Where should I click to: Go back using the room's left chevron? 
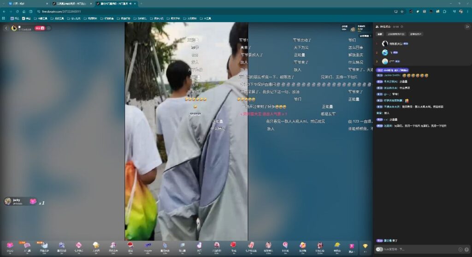(x=6, y=28)
